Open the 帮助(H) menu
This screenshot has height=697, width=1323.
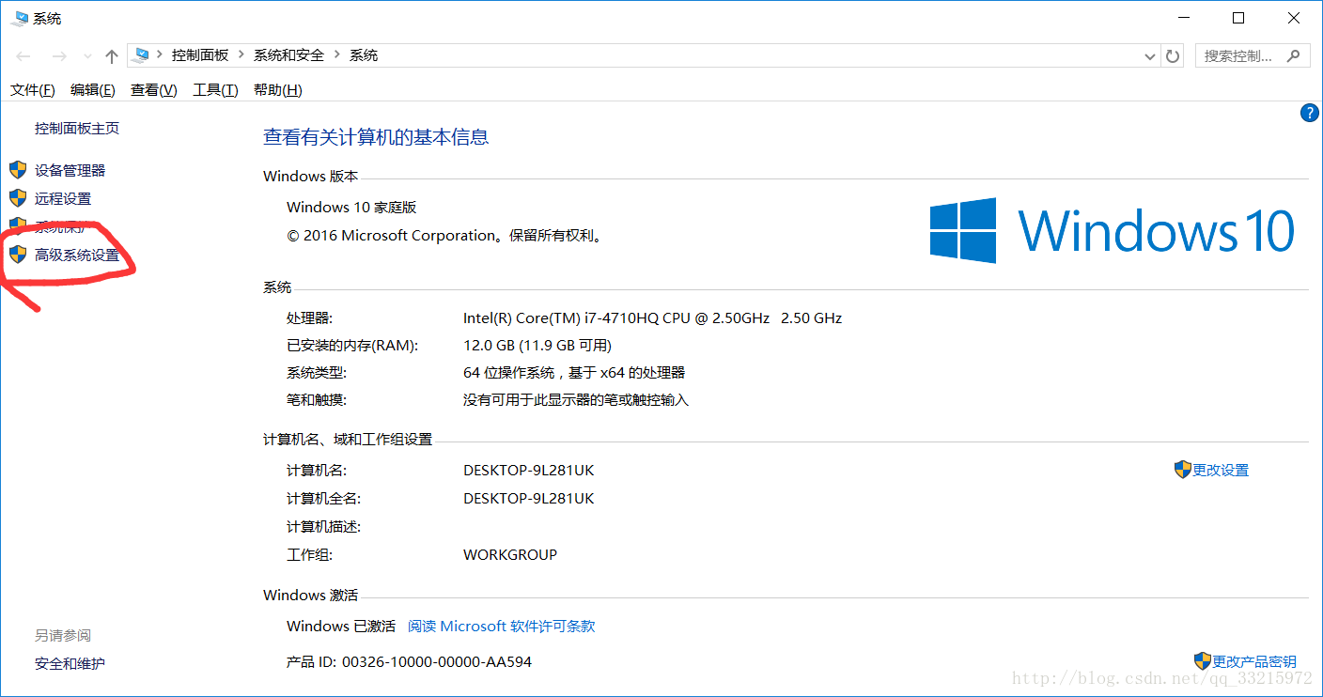coord(278,90)
